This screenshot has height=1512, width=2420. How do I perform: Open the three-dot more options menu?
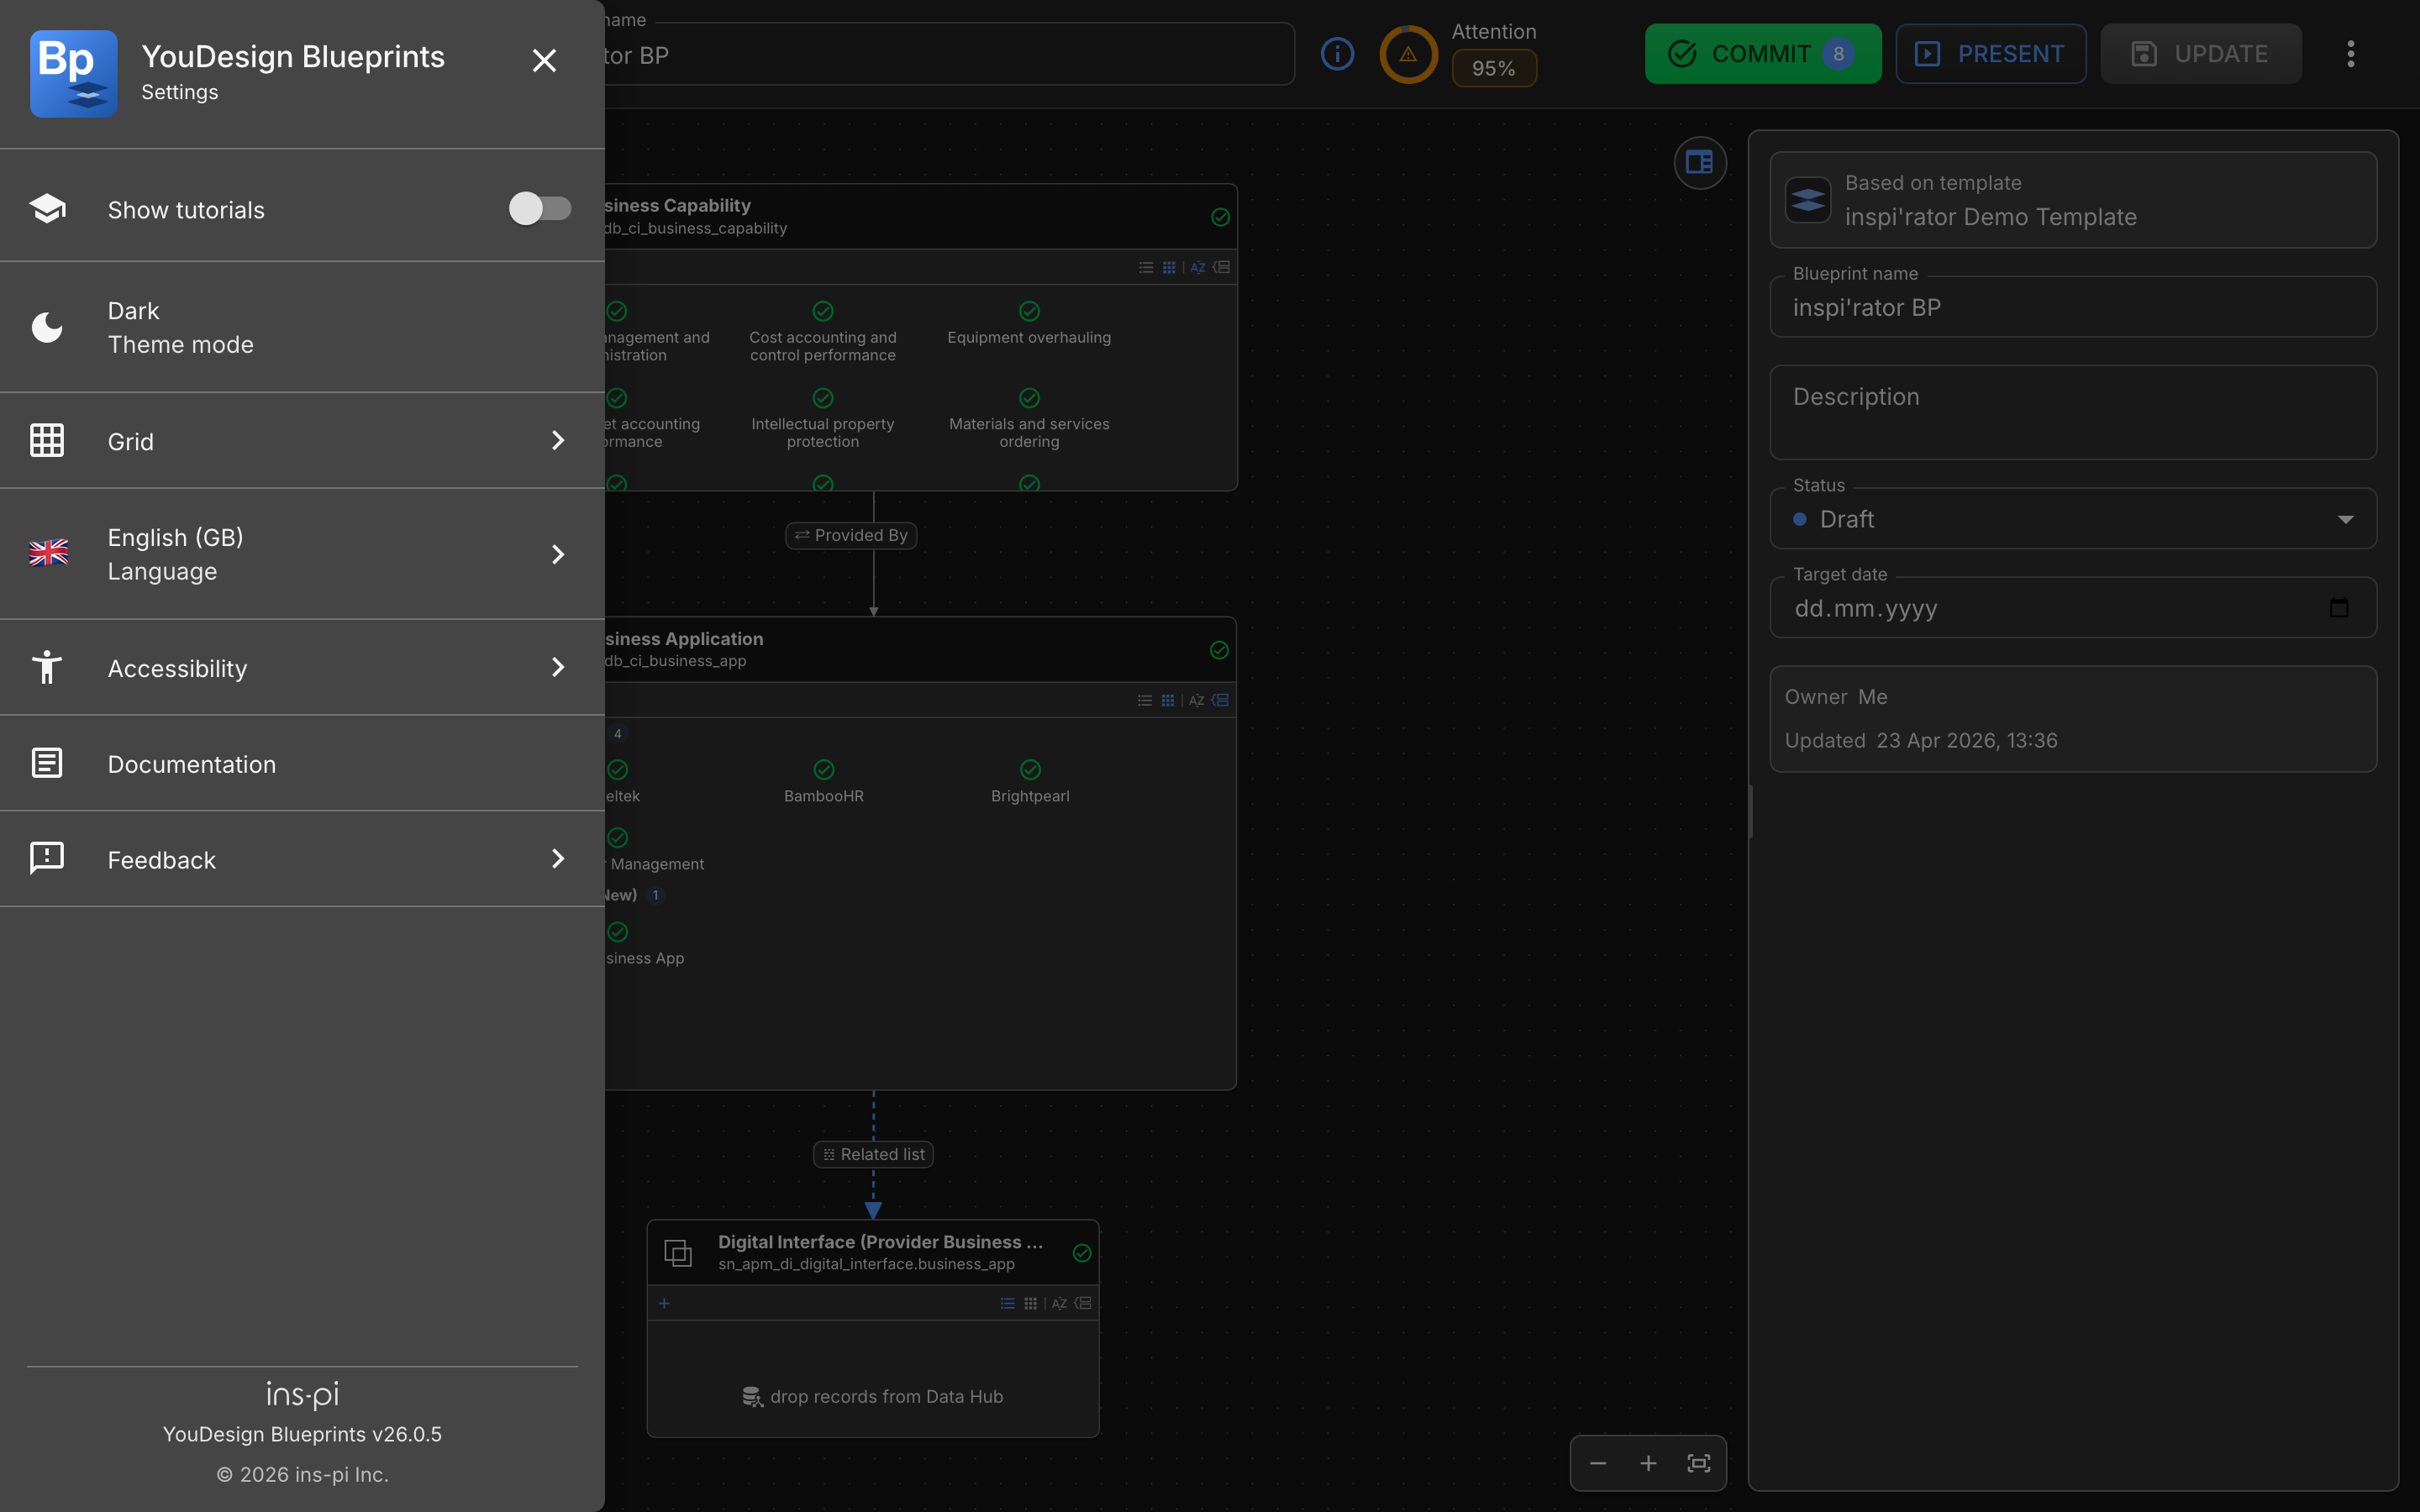tap(2351, 54)
